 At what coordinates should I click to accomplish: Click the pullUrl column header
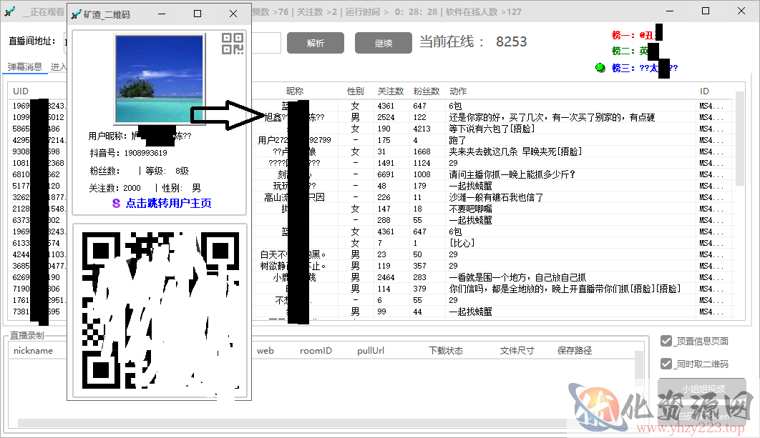(x=371, y=350)
